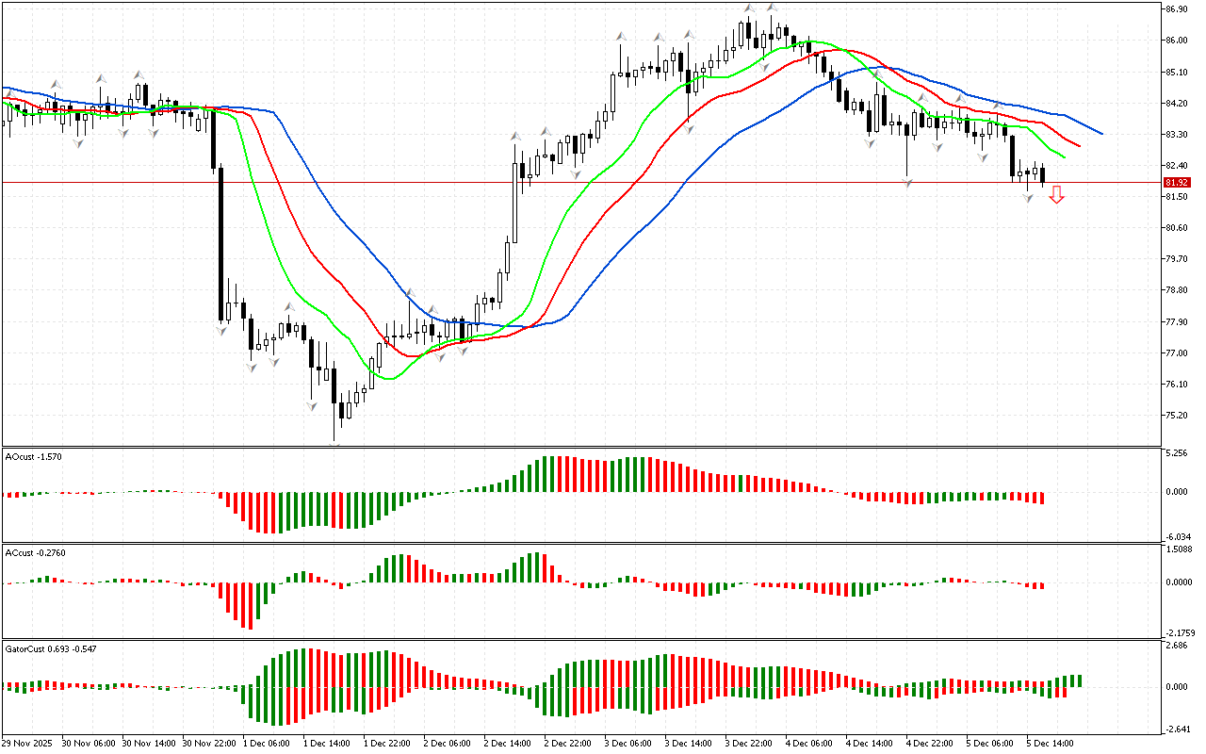Click the 1 Dec 06:00 time label
The width and height of the screenshot is (1206, 754).
click(x=265, y=743)
